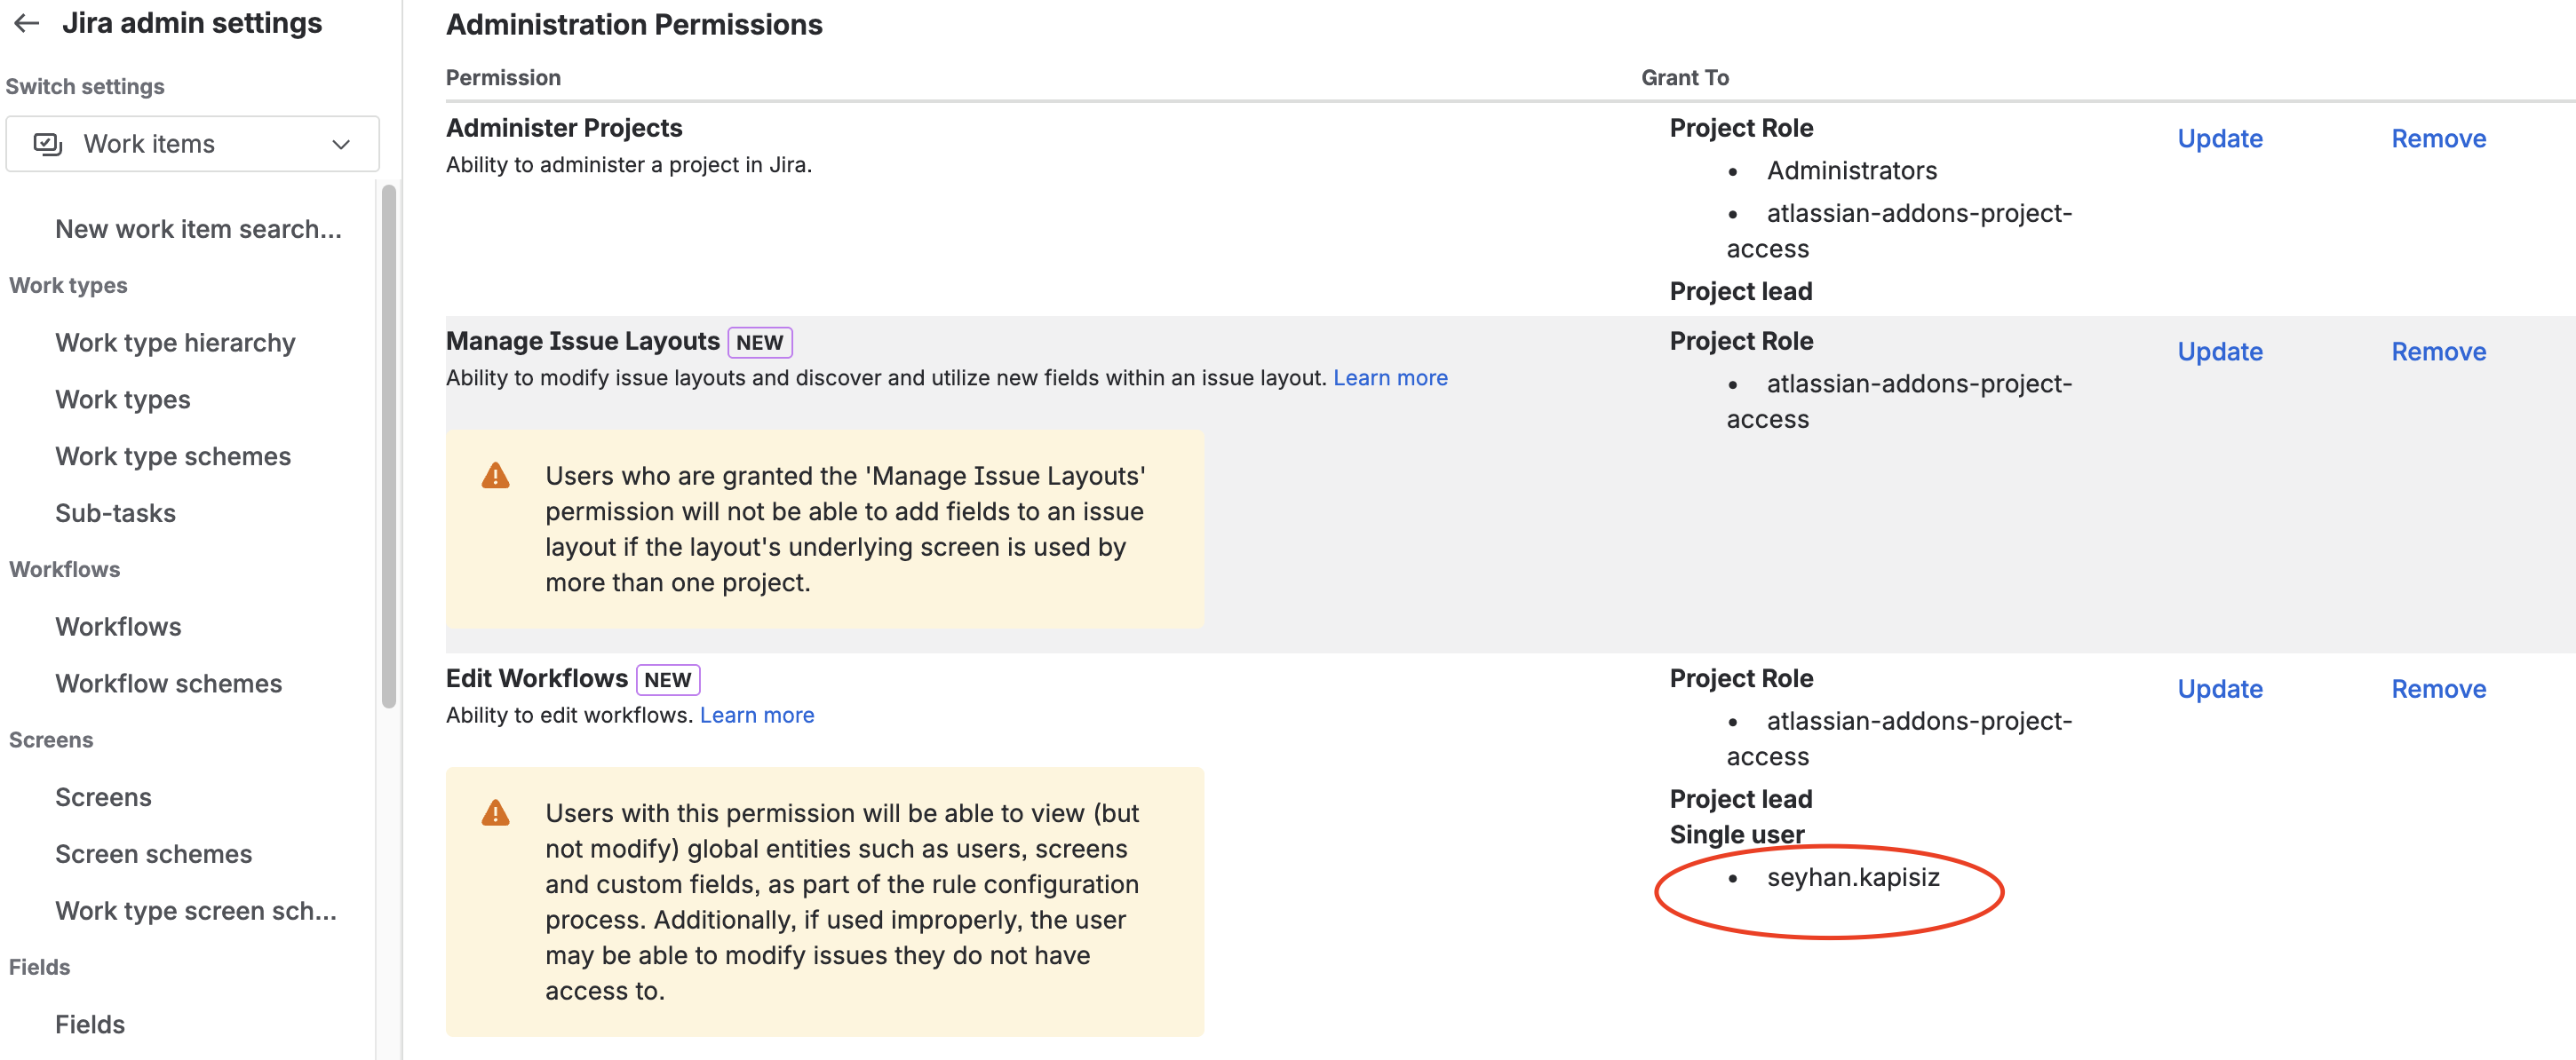Click the Fields section heading
The width and height of the screenshot is (2576, 1060).
click(39, 967)
